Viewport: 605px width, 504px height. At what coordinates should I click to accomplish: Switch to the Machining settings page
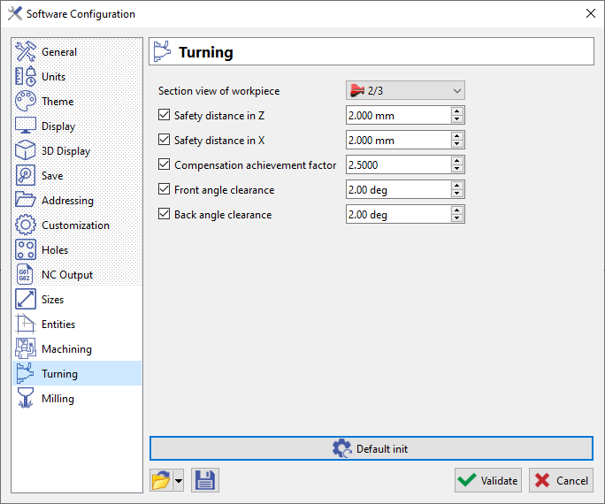(x=66, y=349)
